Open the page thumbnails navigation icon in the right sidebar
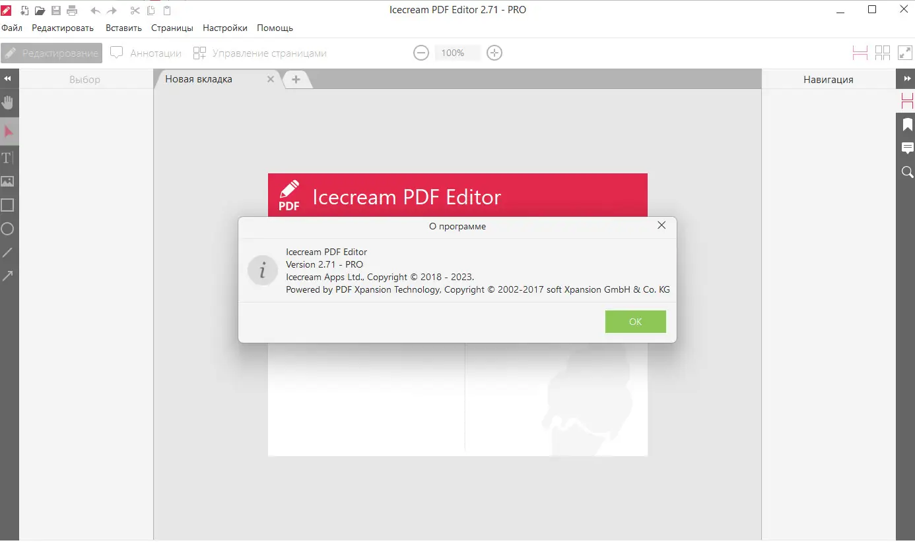915x555 pixels. (x=908, y=102)
